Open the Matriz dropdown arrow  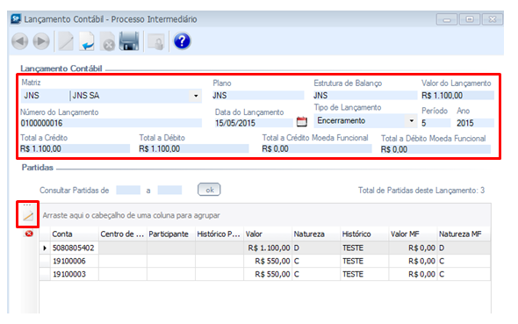pos(196,96)
